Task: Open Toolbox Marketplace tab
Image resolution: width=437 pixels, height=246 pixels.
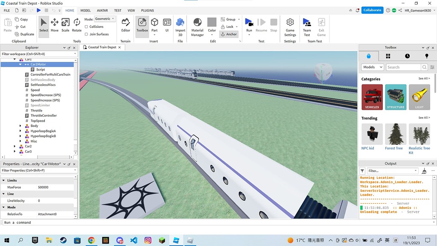Action: (x=368, y=56)
